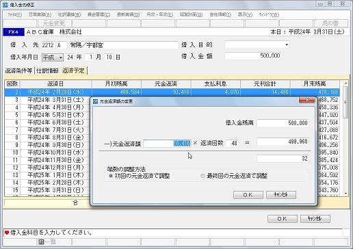Select 初回の元金返済で調整 radio button
353x249 pixels.
point(111,176)
